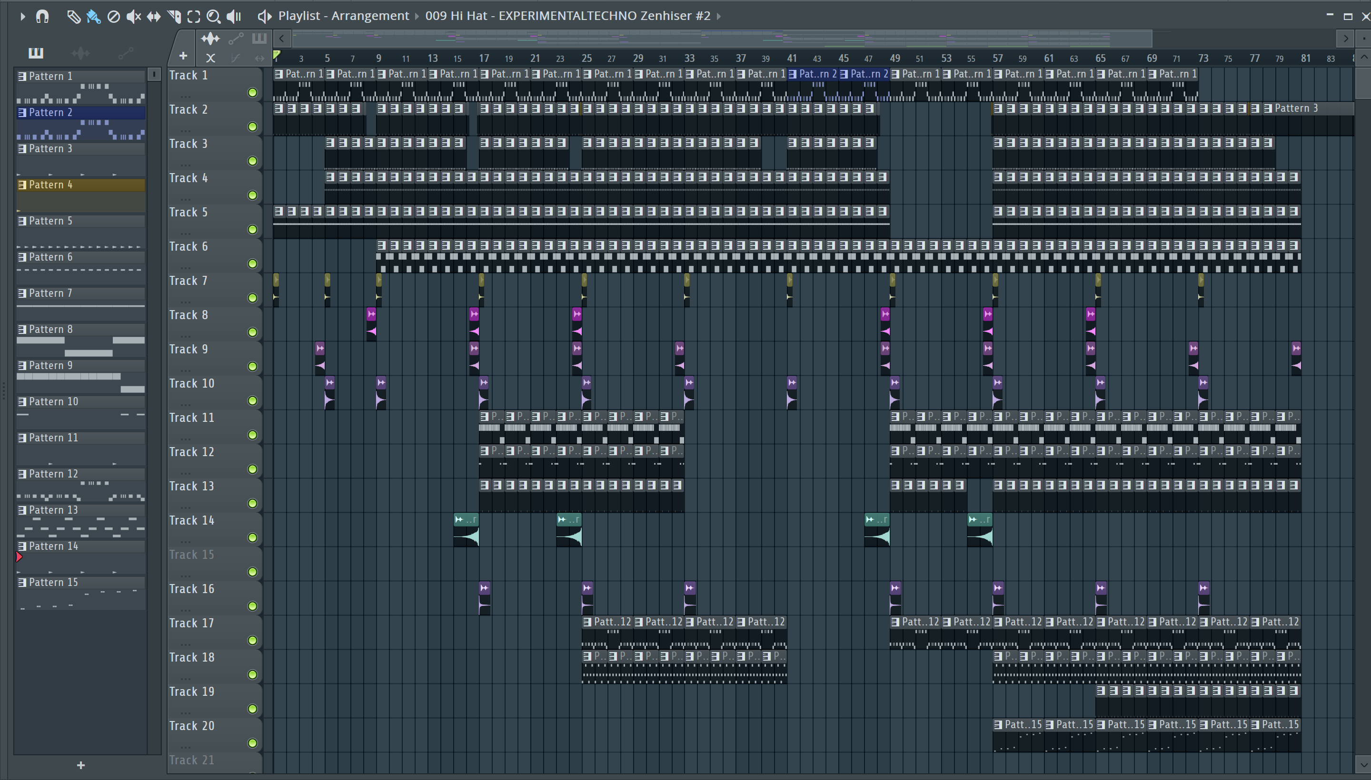Focus pattern clips piano icon

pyautogui.click(x=259, y=38)
